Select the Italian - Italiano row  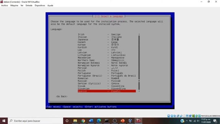pyautogui.click(x=107, y=37)
